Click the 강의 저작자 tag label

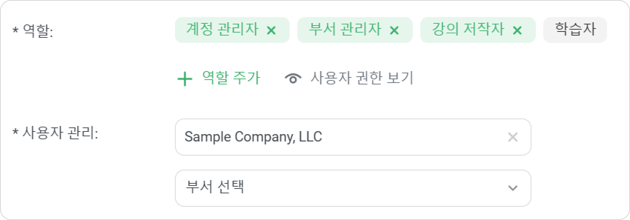(x=468, y=29)
